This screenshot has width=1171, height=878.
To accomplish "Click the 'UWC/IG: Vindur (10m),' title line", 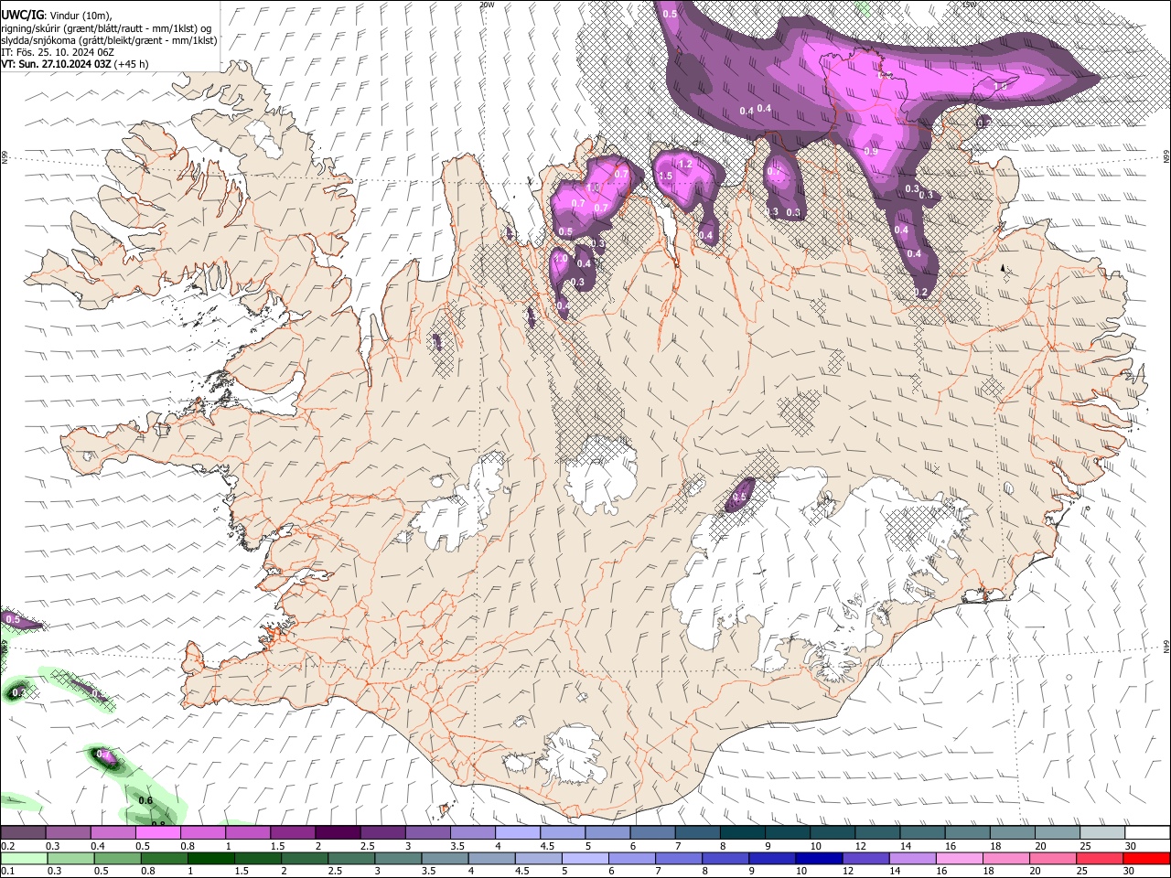I will click(57, 16).
